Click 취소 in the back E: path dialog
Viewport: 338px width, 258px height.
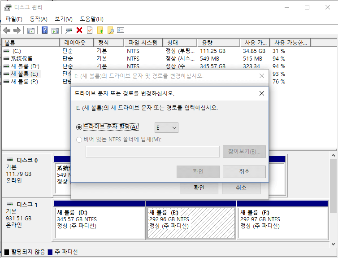click(x=241, y=188)
